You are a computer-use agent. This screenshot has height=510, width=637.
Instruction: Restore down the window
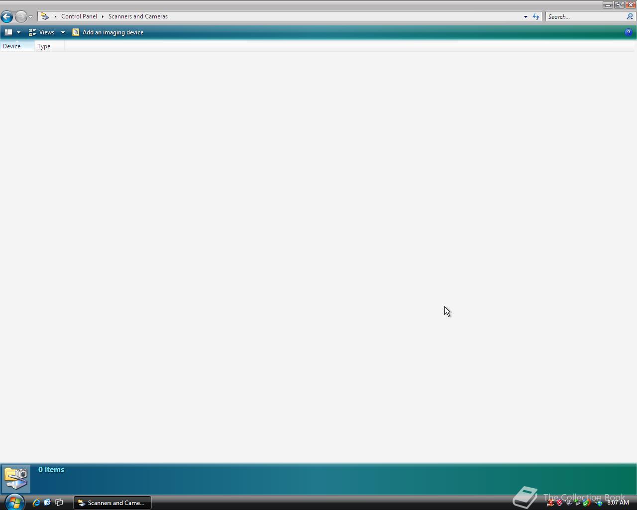619,4
